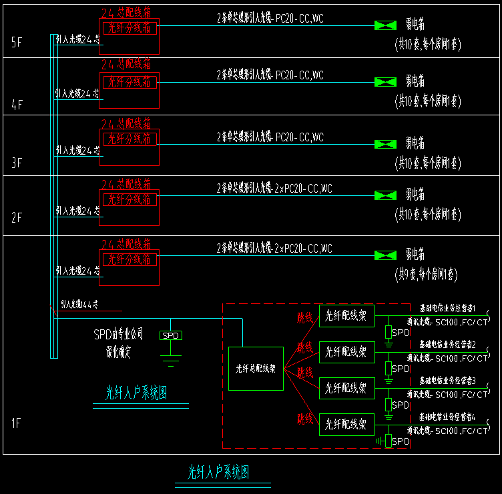Viewport: 502px width, 494px height.
Task: Click the 基础电信业务经营者3 label
Action: click(x=447, y=381)
